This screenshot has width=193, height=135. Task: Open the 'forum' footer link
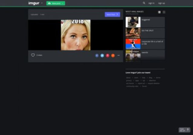tap(145, 86)
